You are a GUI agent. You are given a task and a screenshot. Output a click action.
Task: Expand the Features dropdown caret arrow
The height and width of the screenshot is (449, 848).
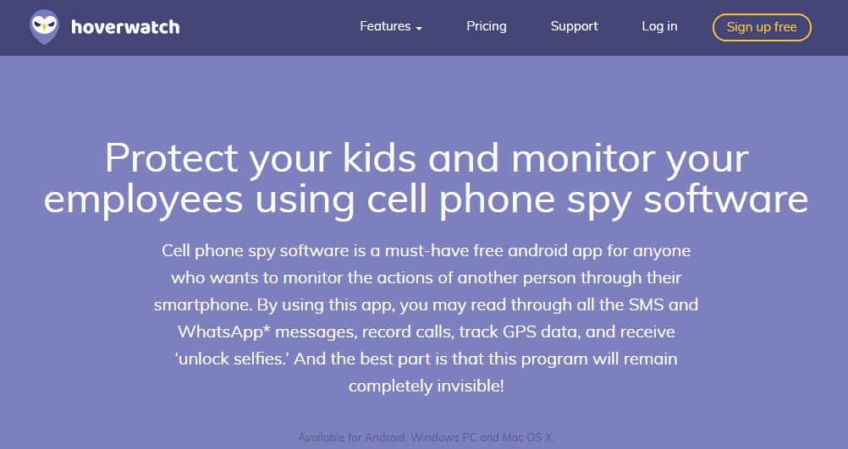418,28
